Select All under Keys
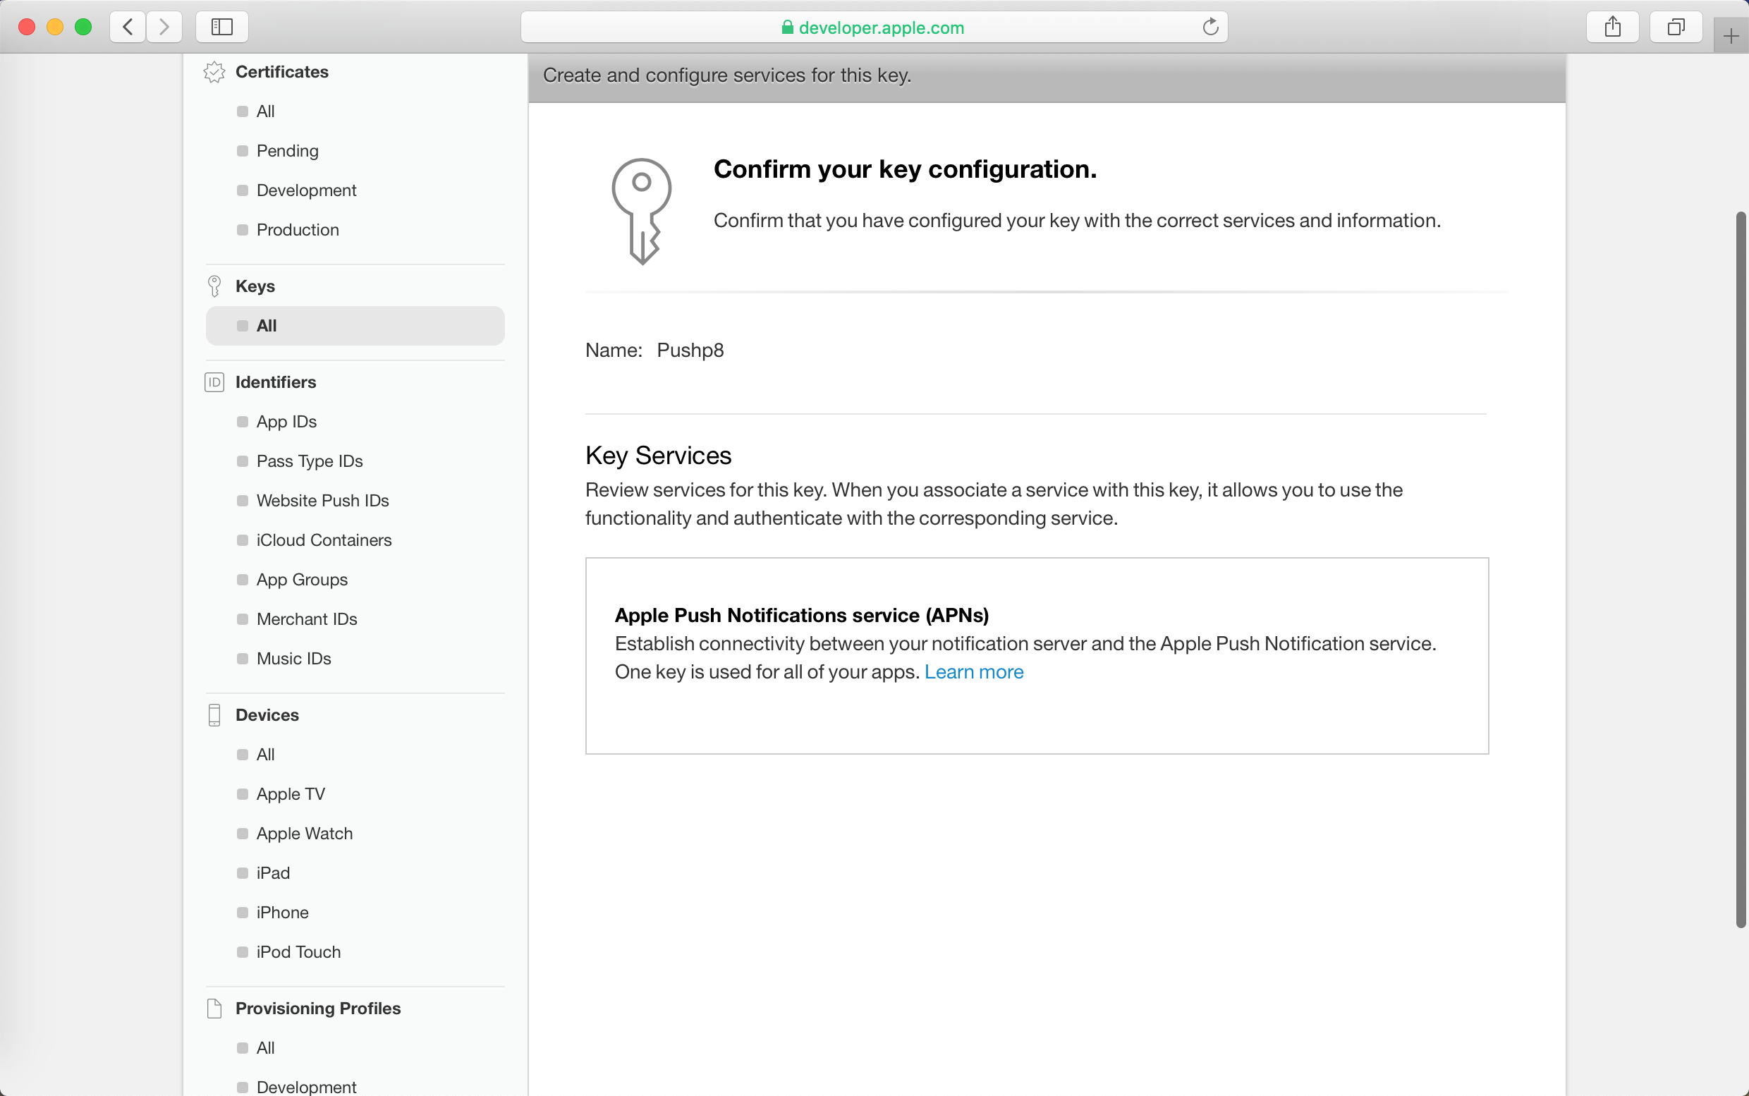The width and height of the screenshot is (1749, 1096). tap(267, 326)
